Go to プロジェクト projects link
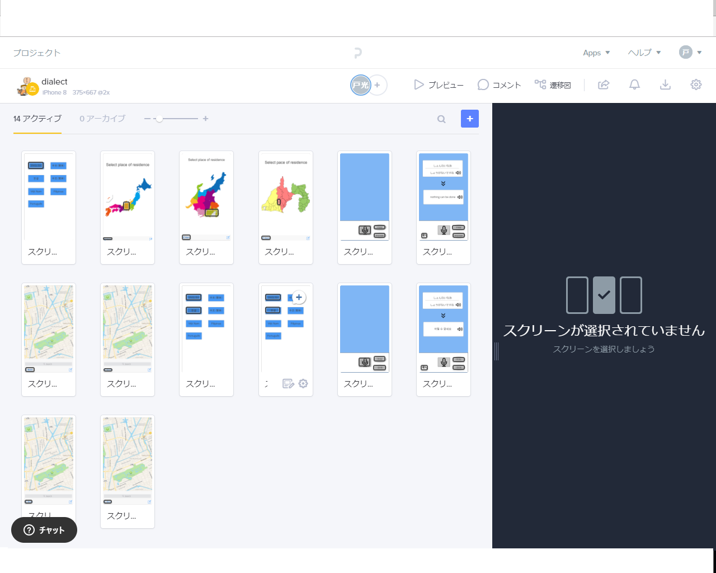716x573 pixels. click(37, 53)
